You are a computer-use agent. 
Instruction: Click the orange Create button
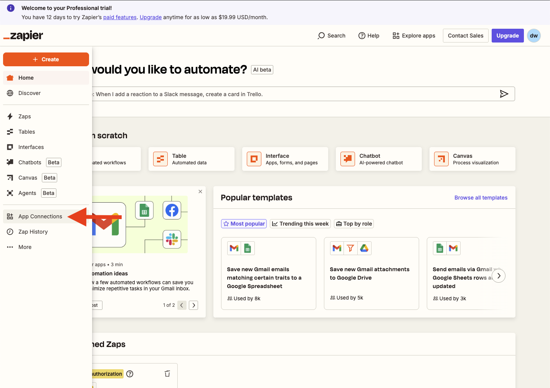(x=46, y=59)
